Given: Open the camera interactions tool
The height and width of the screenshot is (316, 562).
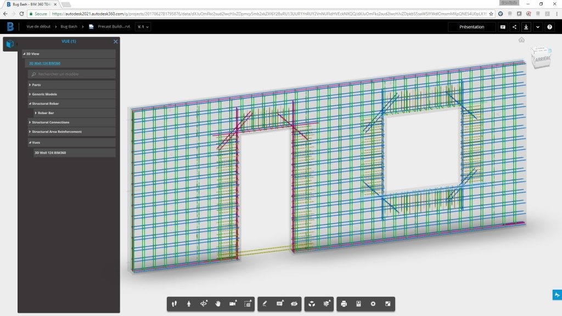Looking at the screenshot, I should (x=232, y=303).
